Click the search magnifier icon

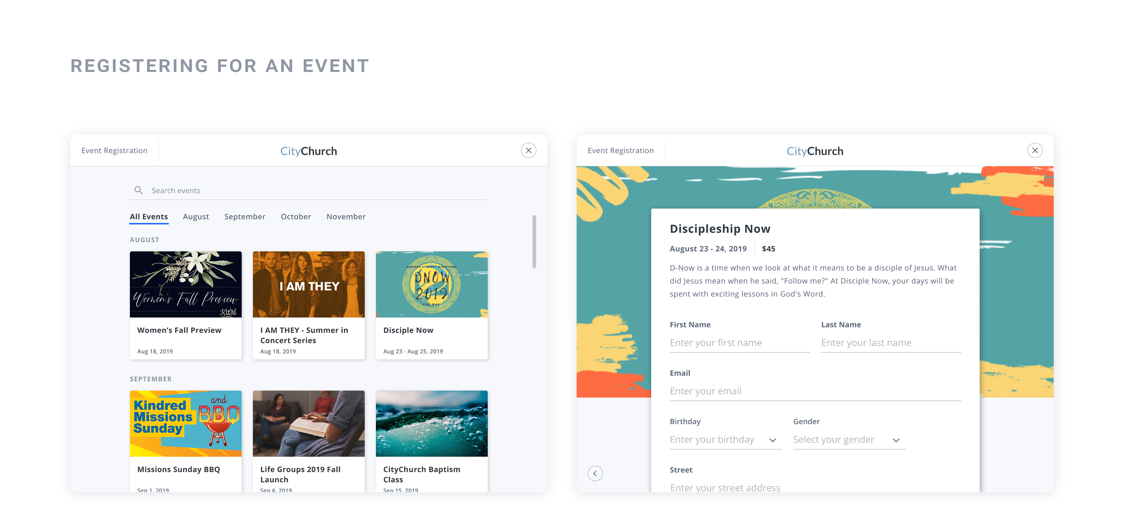[x=138, y=190]
